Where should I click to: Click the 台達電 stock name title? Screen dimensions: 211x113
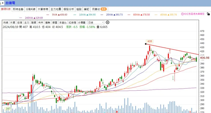tap(10, 3)
